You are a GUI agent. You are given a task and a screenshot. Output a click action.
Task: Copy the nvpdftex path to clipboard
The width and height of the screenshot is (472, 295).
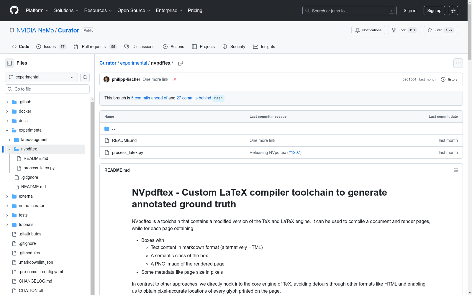coord(181,63)
